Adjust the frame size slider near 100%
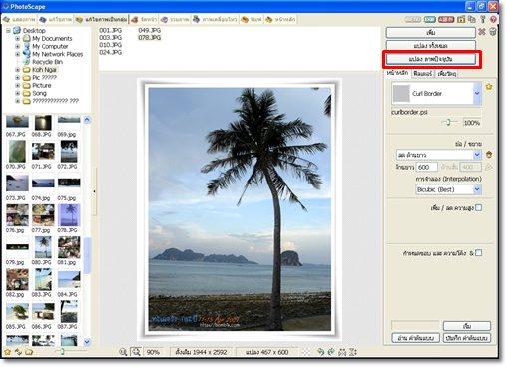Image resolution: width=507 pixels, height=367 pixels. point(448,123)
